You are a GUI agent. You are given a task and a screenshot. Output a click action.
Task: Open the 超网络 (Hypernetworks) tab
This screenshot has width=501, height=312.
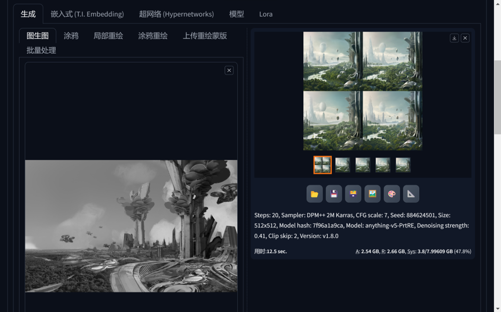(x=176, y=14)
